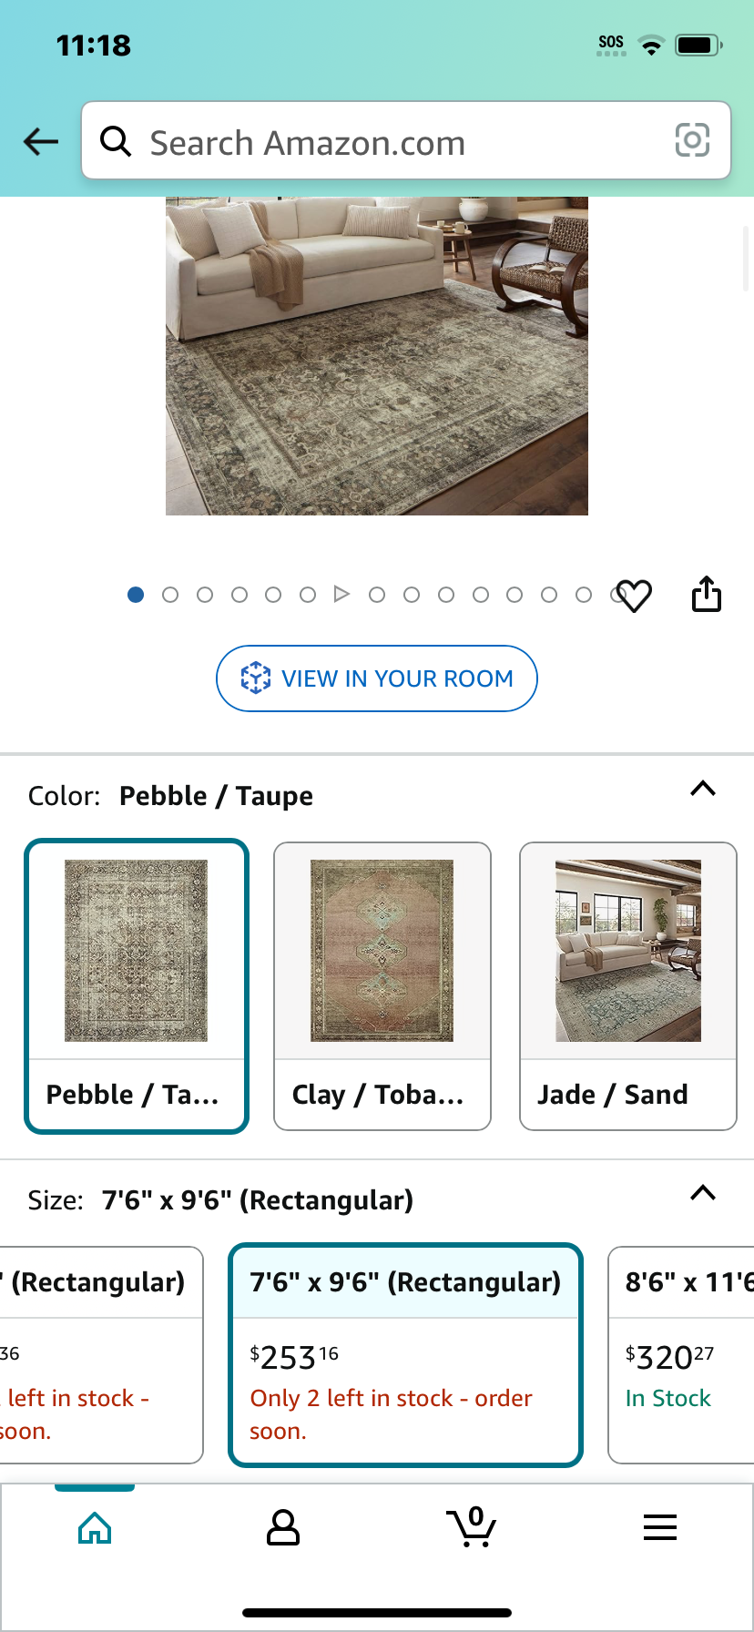754x1632 pixels.
Task: Tap View In Your Room button
Action: pyautogui.click(x=377, y=678)
